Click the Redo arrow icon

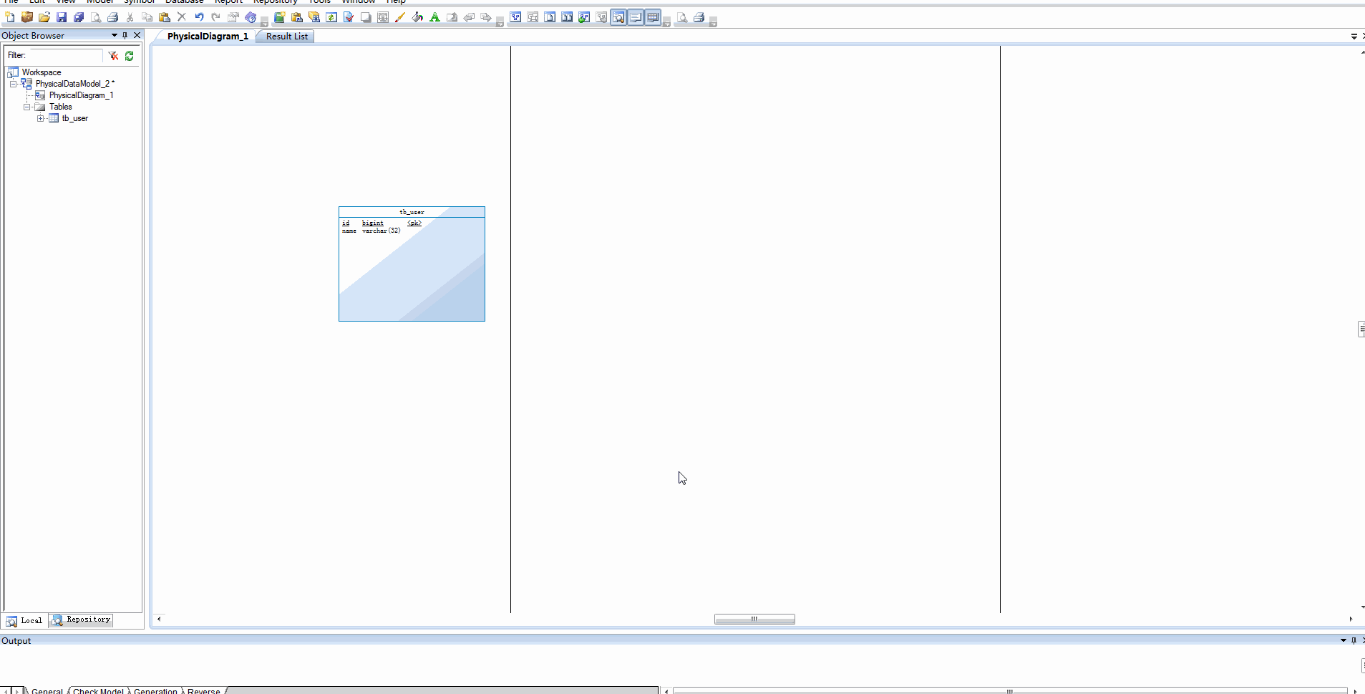coord(216,17)
